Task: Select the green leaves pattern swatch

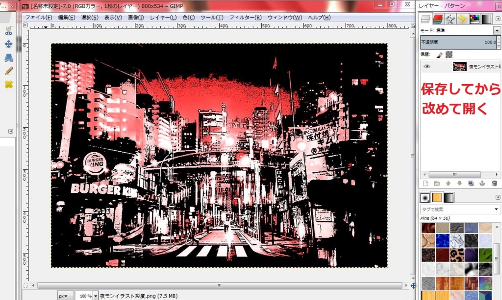Action: [x=485, y=255]
